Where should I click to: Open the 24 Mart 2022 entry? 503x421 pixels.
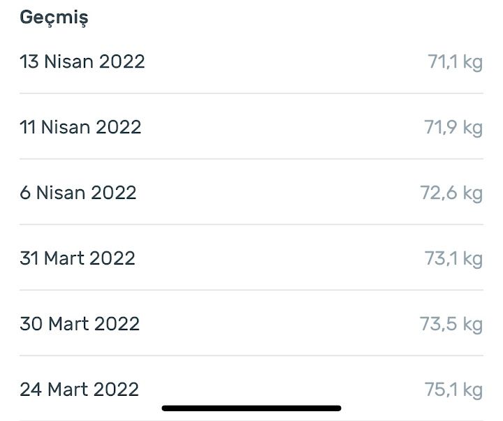click(x=251, y=389)
